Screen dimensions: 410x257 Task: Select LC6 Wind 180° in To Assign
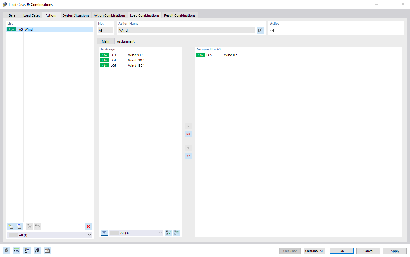(x=140, y=66)
